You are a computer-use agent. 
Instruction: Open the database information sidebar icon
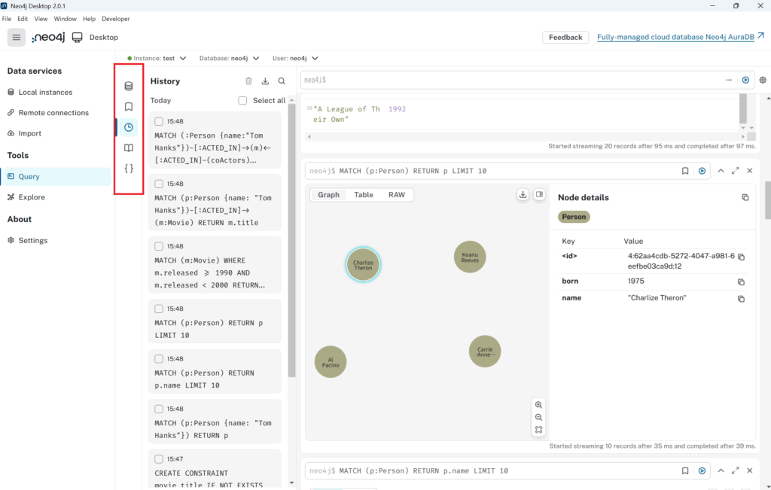(x=129, y=86)
